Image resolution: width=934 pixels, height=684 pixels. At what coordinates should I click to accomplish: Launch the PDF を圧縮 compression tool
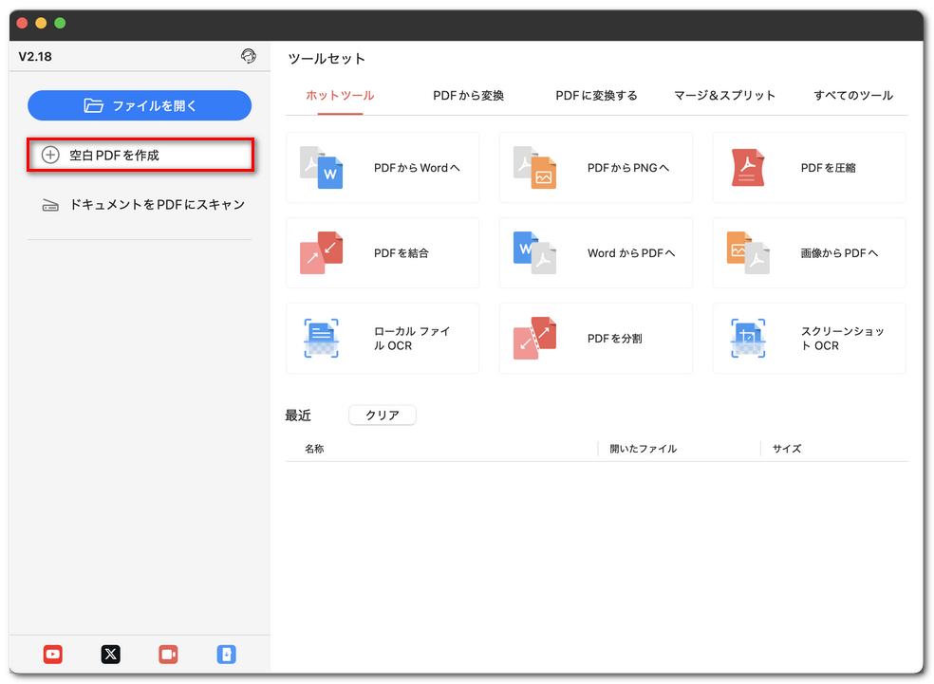coord(809,168)
